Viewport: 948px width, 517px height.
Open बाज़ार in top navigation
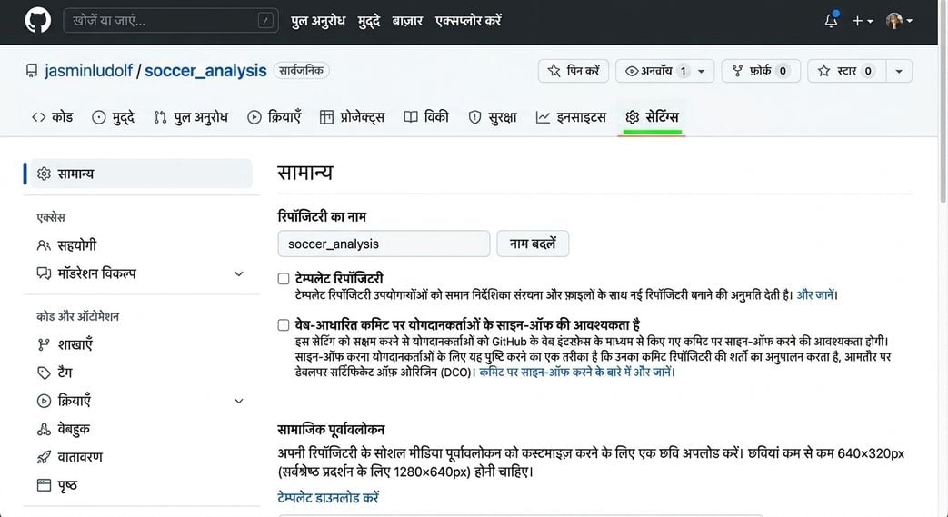coord(407,21)
